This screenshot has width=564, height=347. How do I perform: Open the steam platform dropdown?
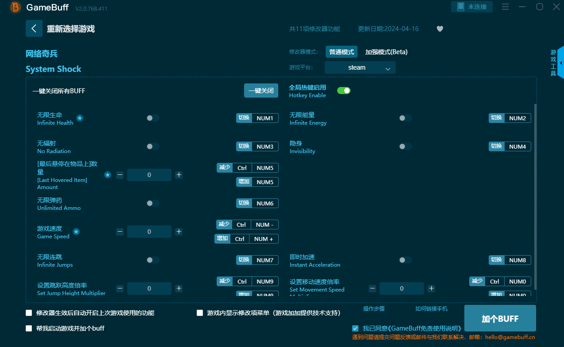[360, 67]
